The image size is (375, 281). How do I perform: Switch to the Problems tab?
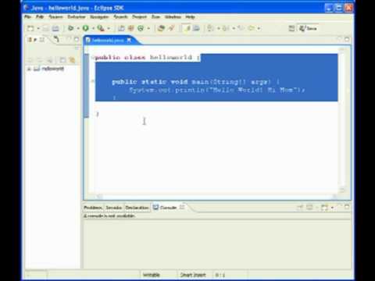coord(93,208)
